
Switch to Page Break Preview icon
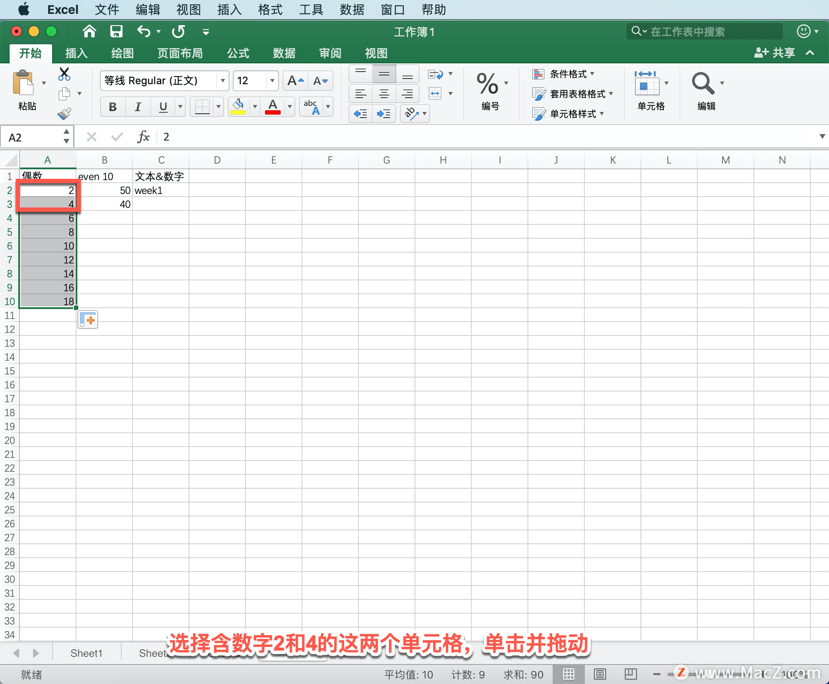pos(630,674)
